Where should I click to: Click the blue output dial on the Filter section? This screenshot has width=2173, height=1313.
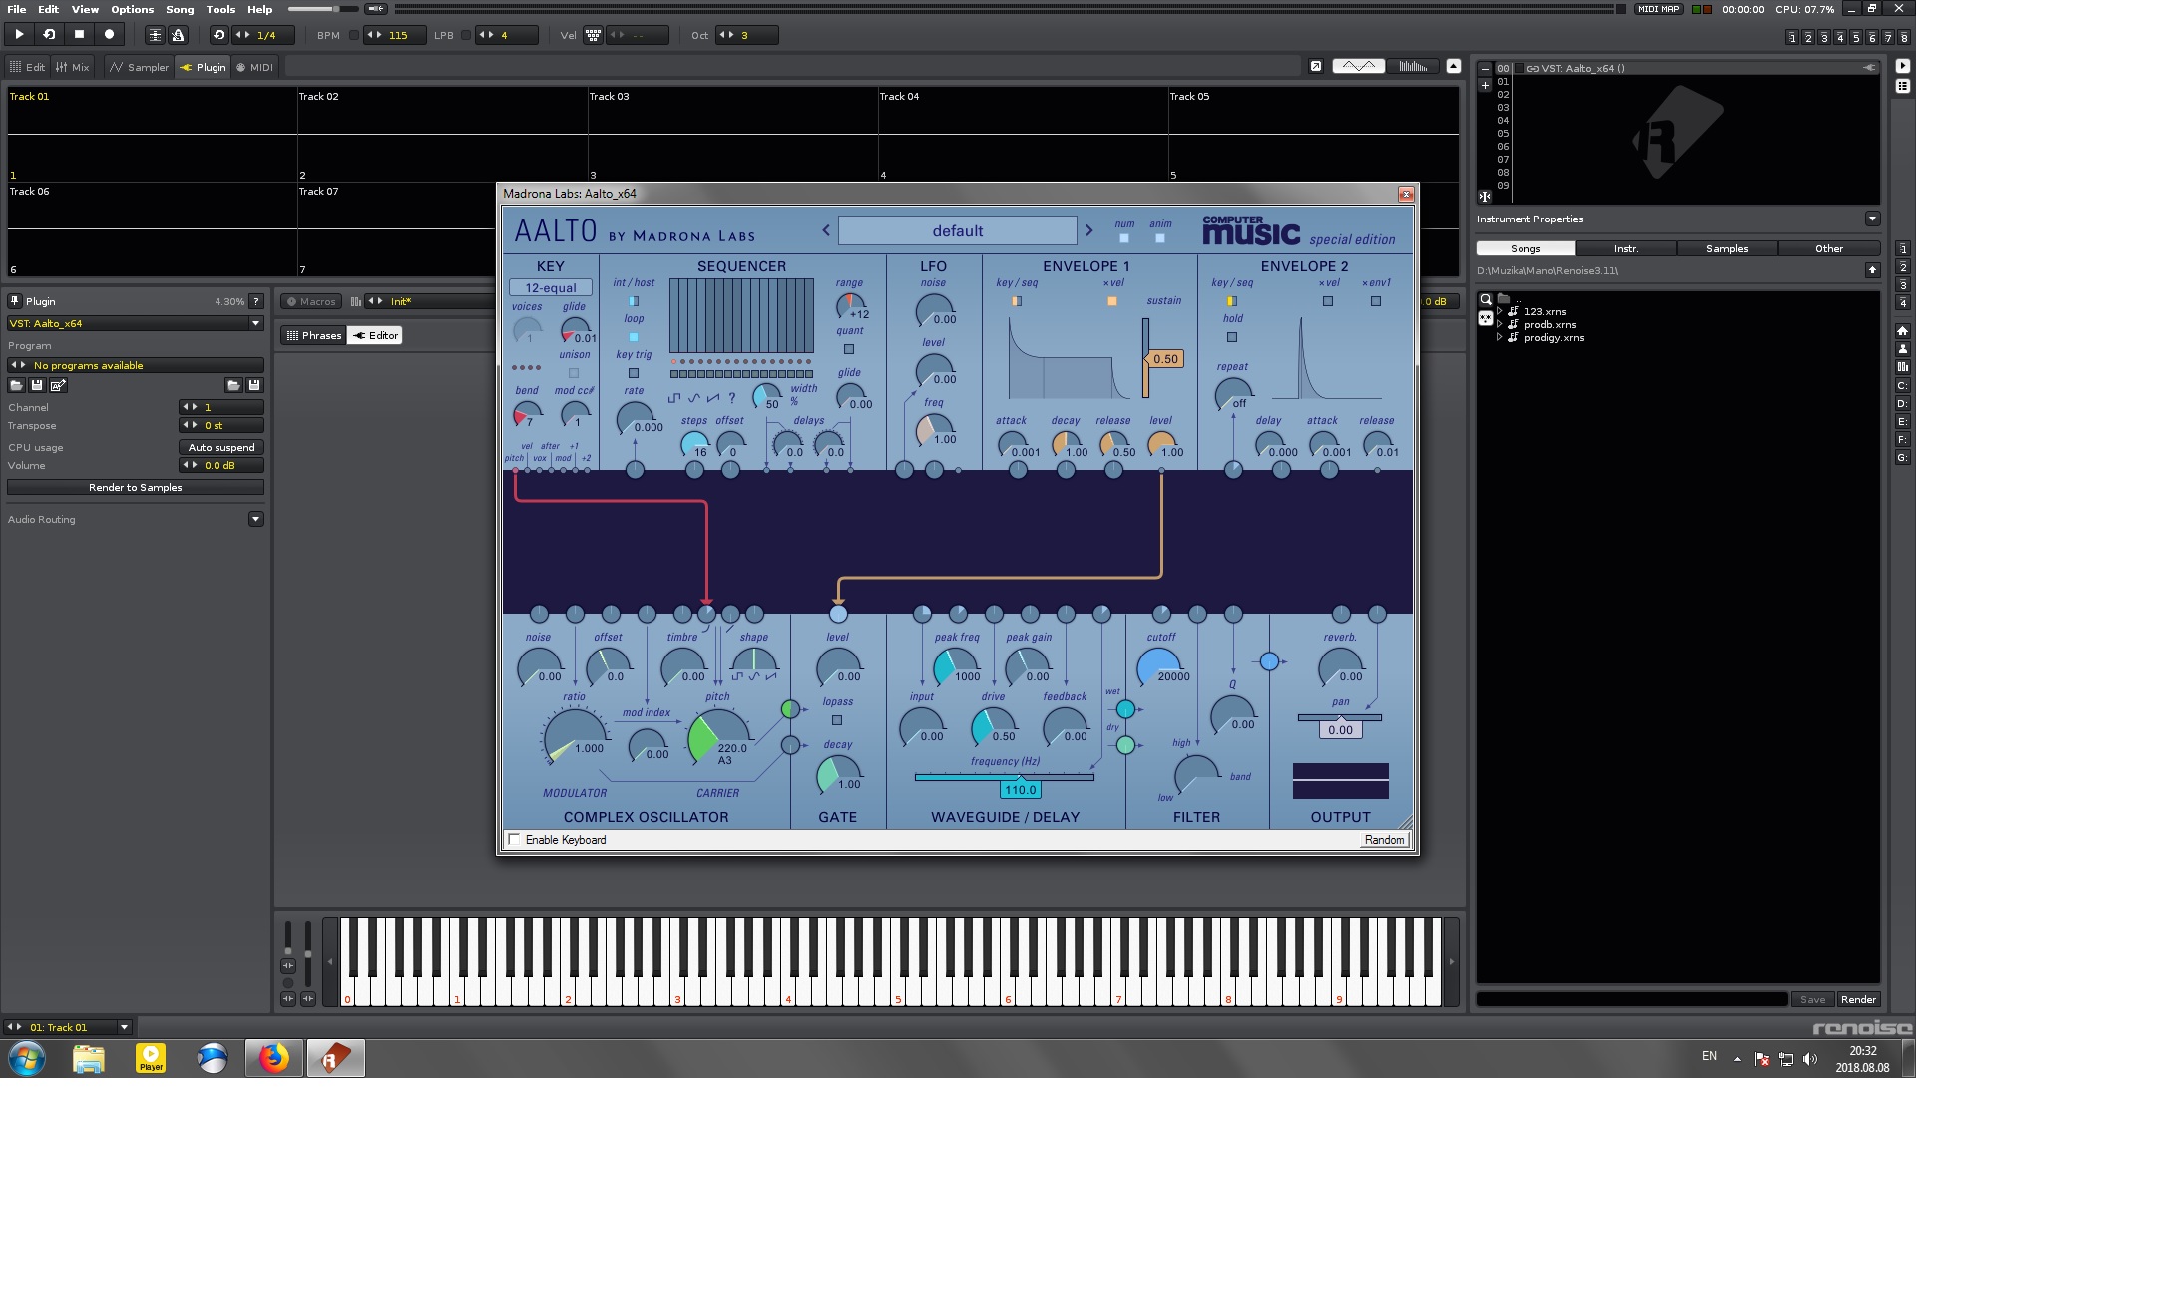(1269, 661)
